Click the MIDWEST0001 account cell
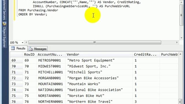The width and height of the screenshot is (185, 104). click(x=51, y=66)
